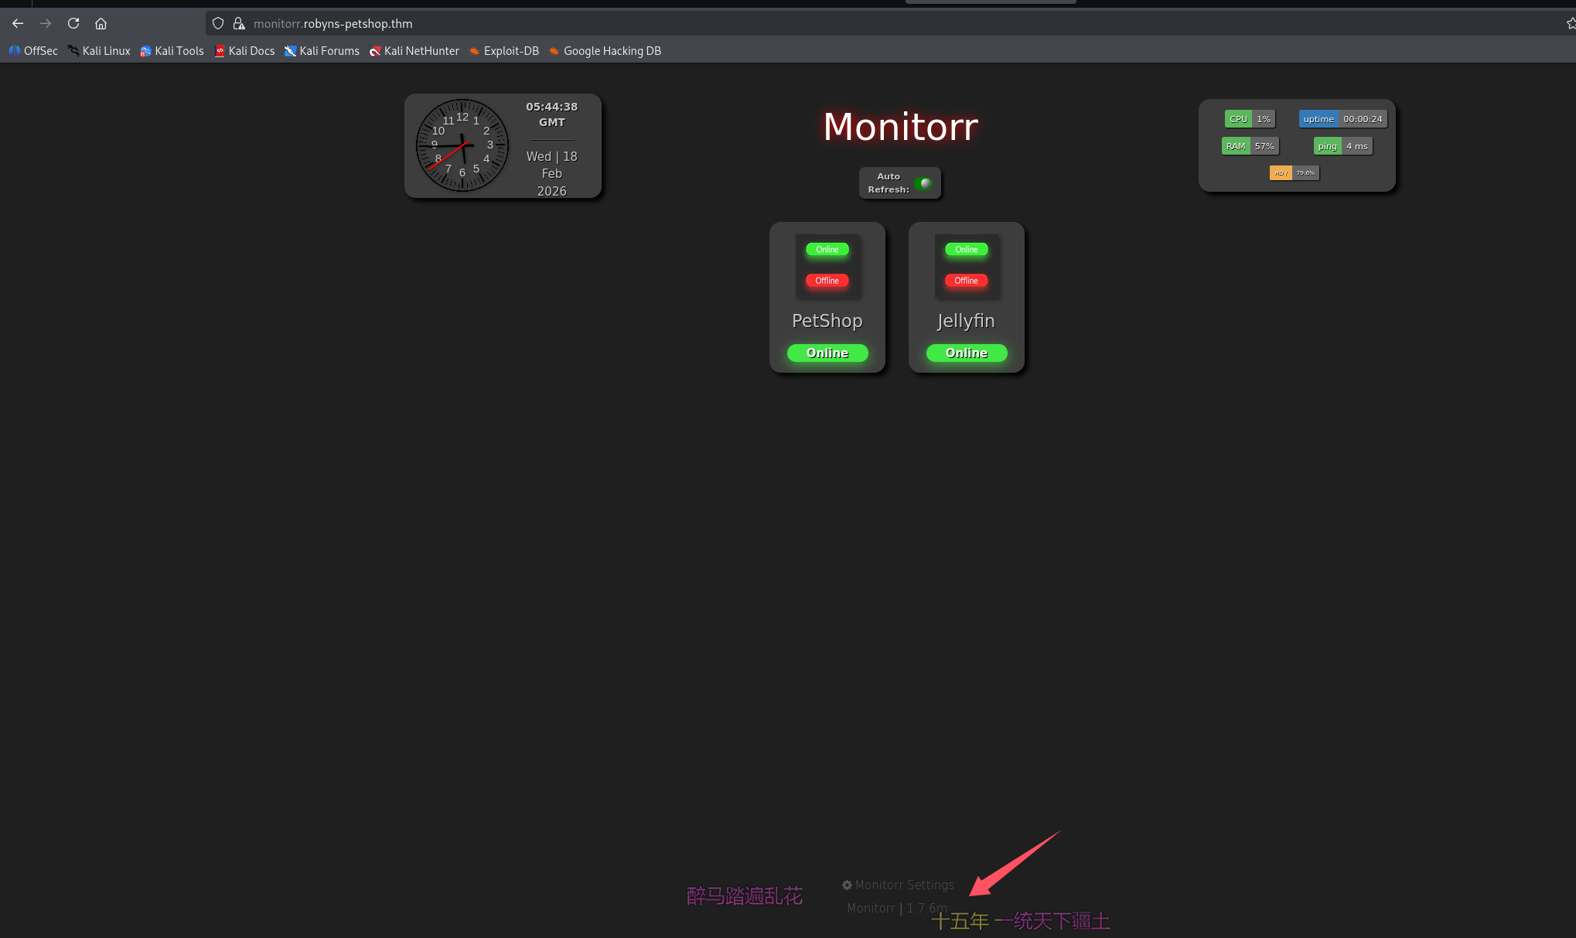Open the Google Hacking DB bookmark

tap(605, 51)
